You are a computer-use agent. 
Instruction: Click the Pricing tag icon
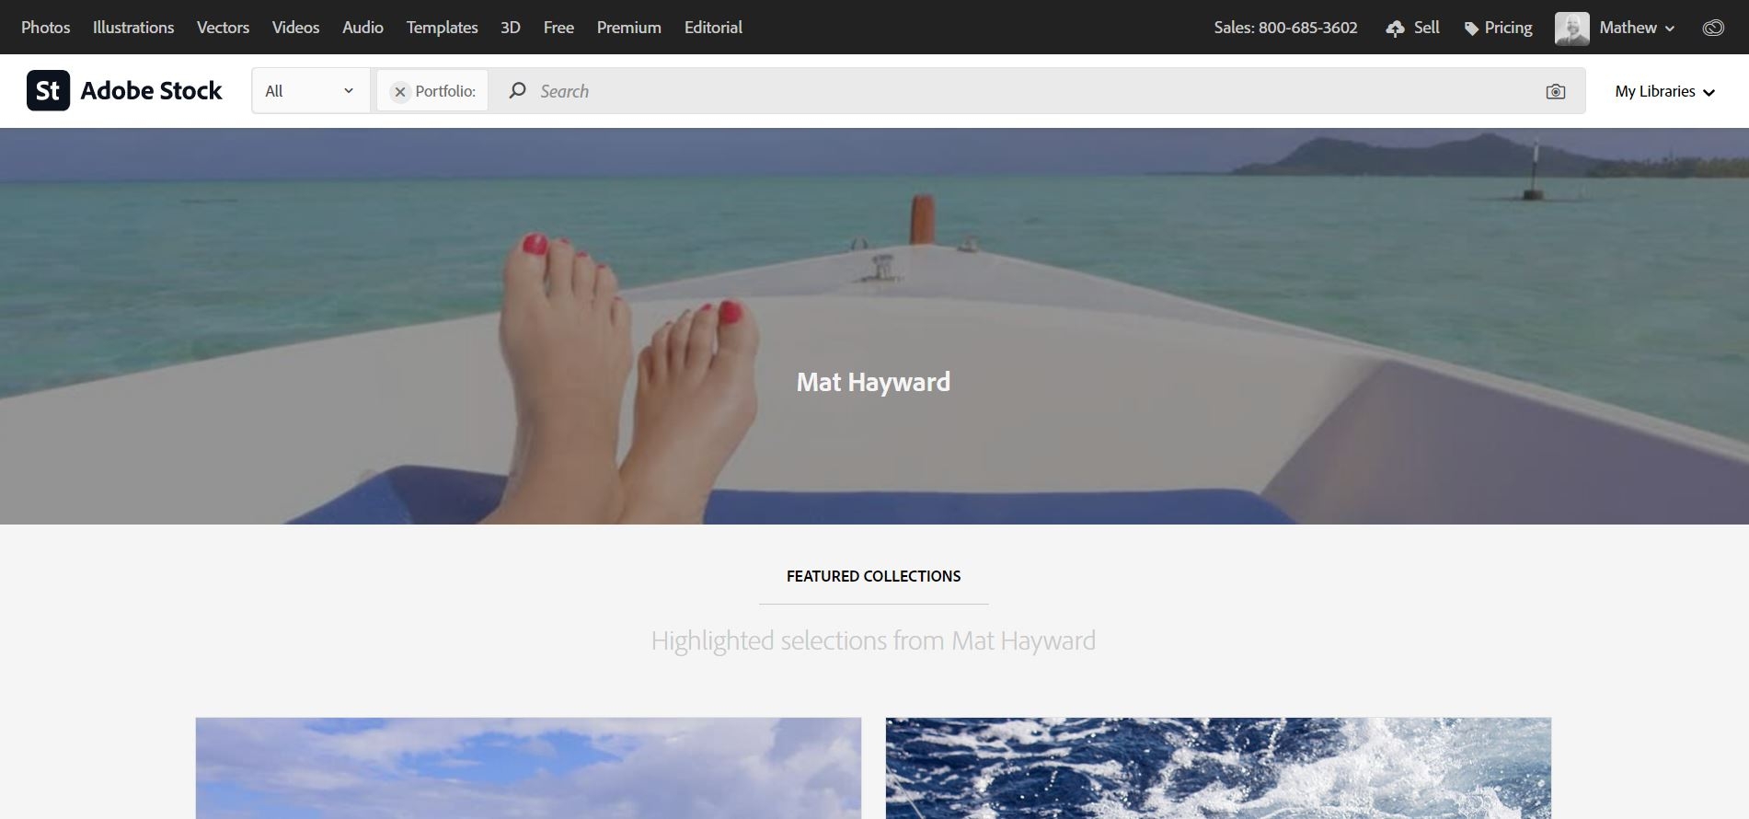click(1471, 29)
